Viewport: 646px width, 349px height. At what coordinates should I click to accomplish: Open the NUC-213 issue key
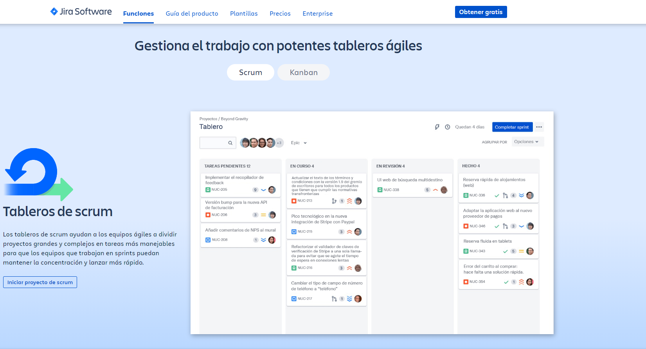(x=305, y=201)
